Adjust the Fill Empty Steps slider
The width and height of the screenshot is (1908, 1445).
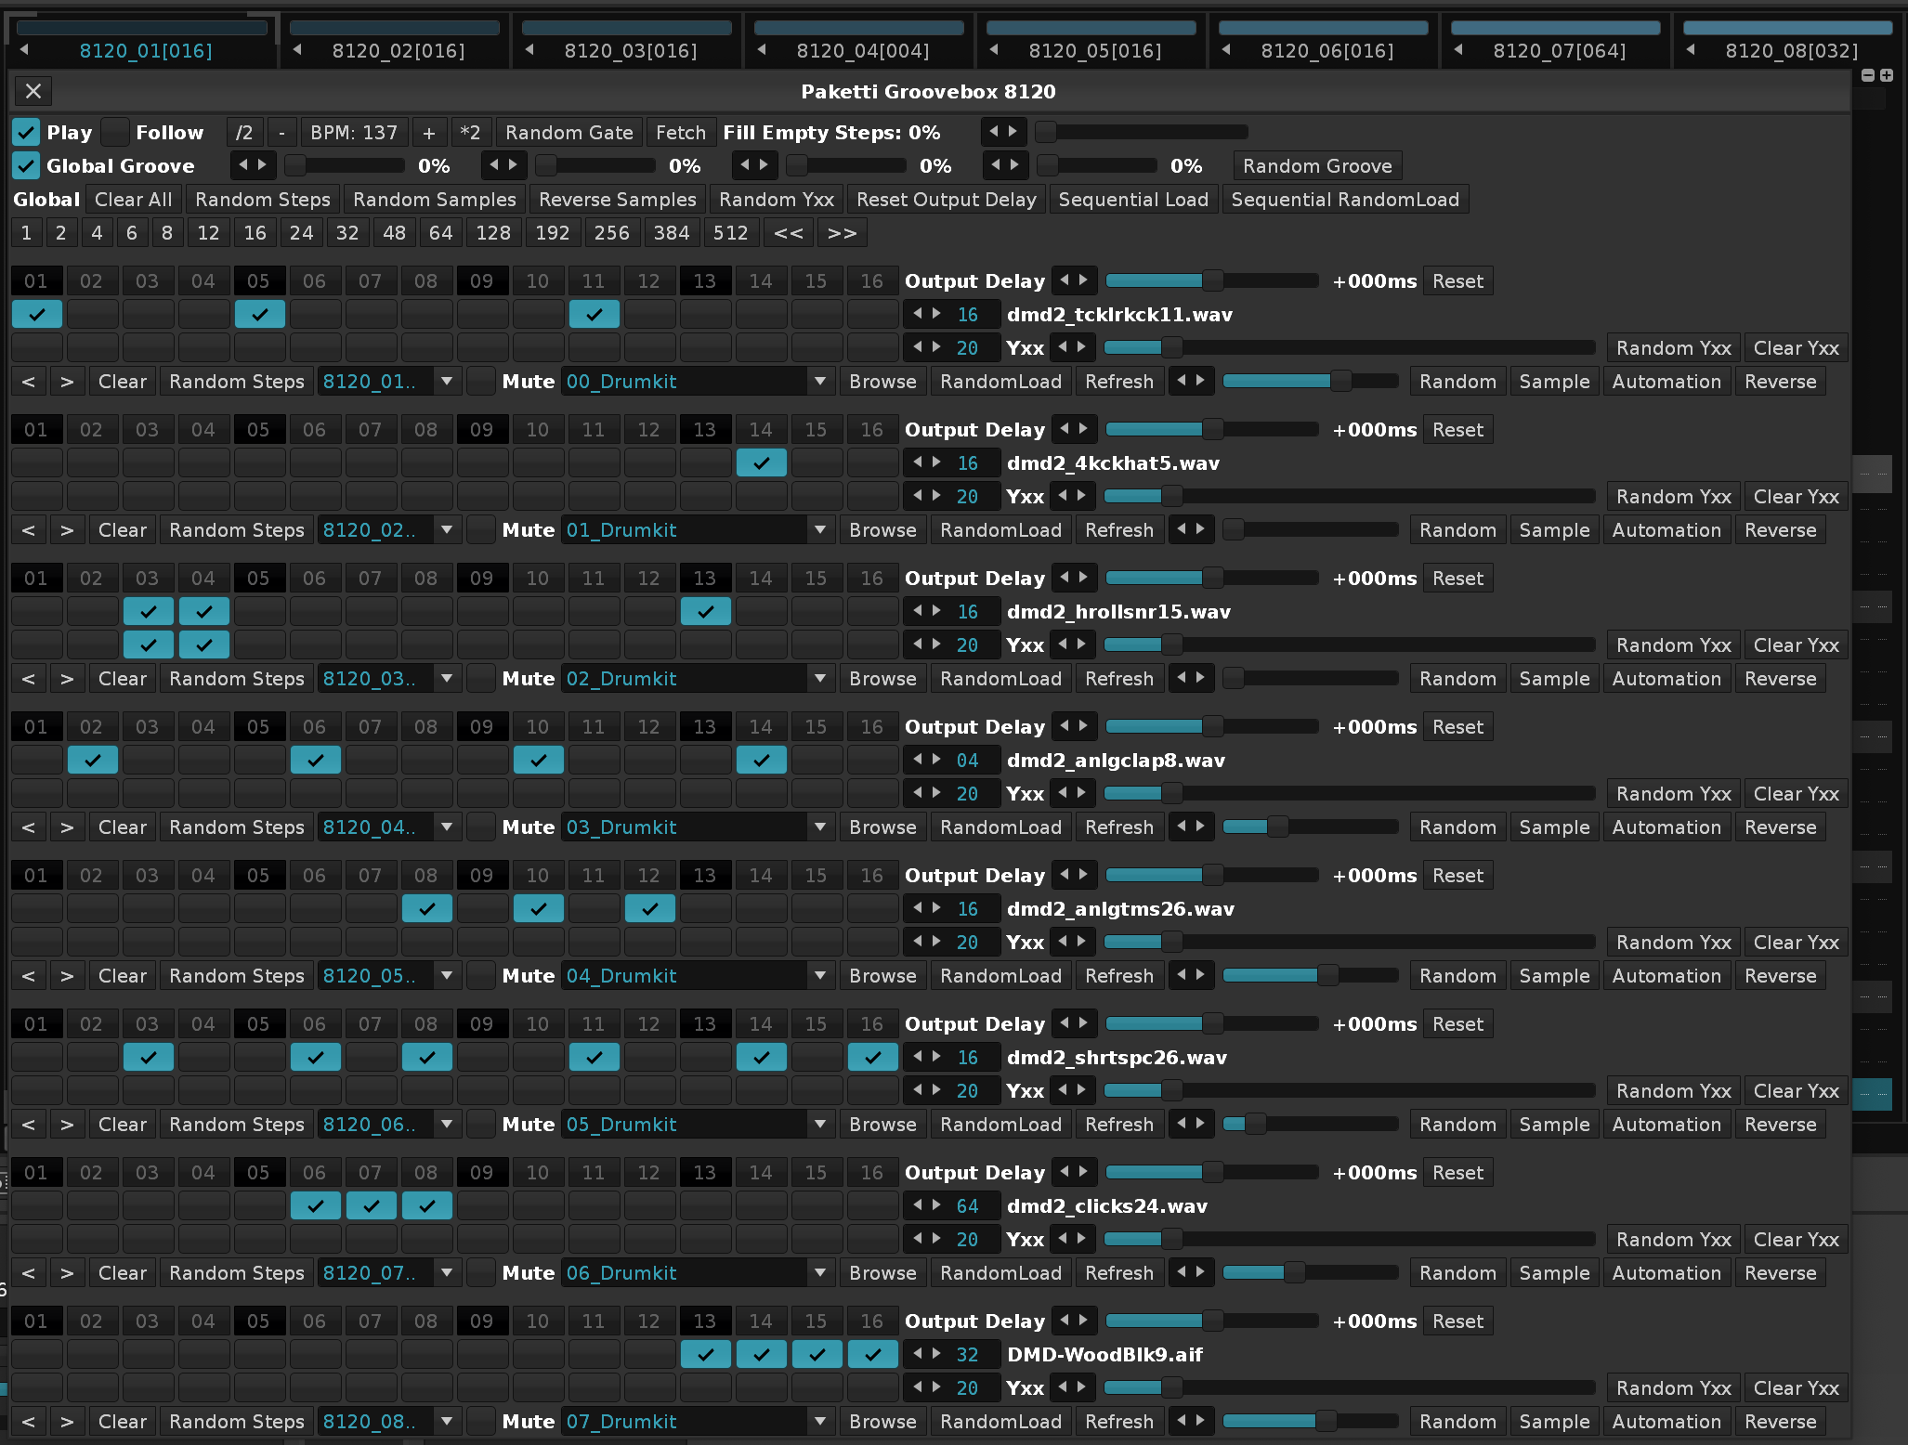coord(1143,133)
